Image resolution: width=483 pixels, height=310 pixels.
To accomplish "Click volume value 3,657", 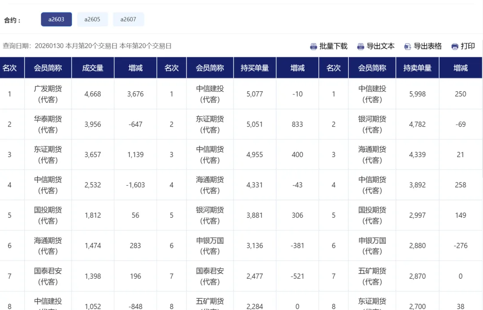I will coord(93,154).
